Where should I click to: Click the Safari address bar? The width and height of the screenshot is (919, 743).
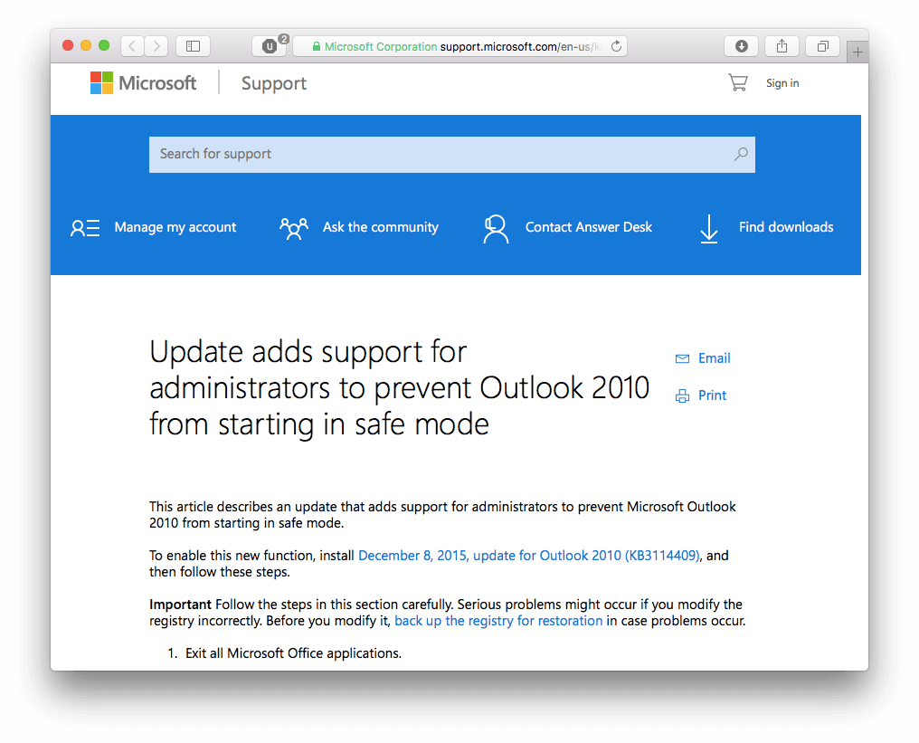pos(460,46)
